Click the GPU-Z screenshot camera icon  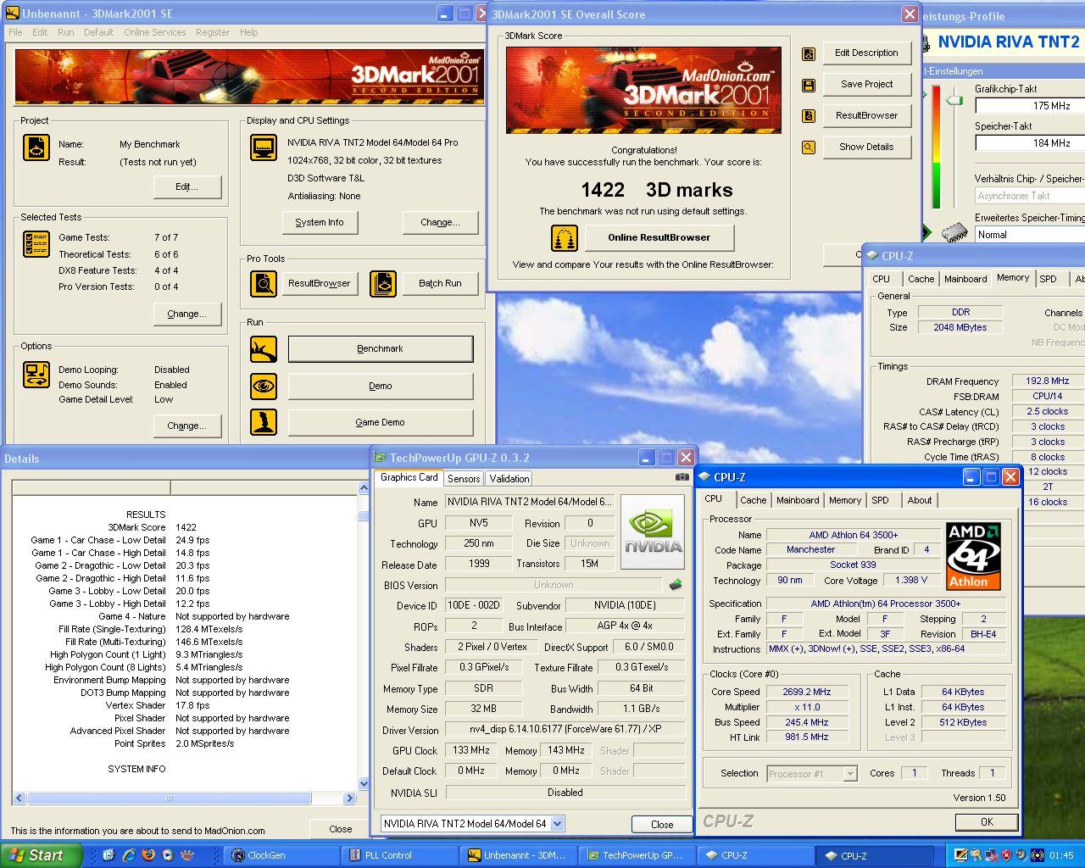click(682, 477)
